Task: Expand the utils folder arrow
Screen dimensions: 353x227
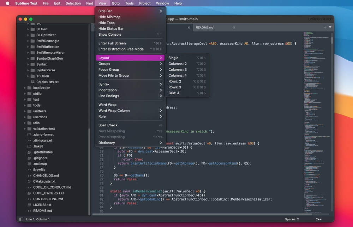Action: (x=25, y=123)
